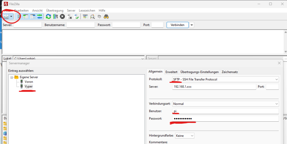Viewport: 287px width, 144px height.
Task: Expand the Lokal path dropdown
Action: point(143,59)
